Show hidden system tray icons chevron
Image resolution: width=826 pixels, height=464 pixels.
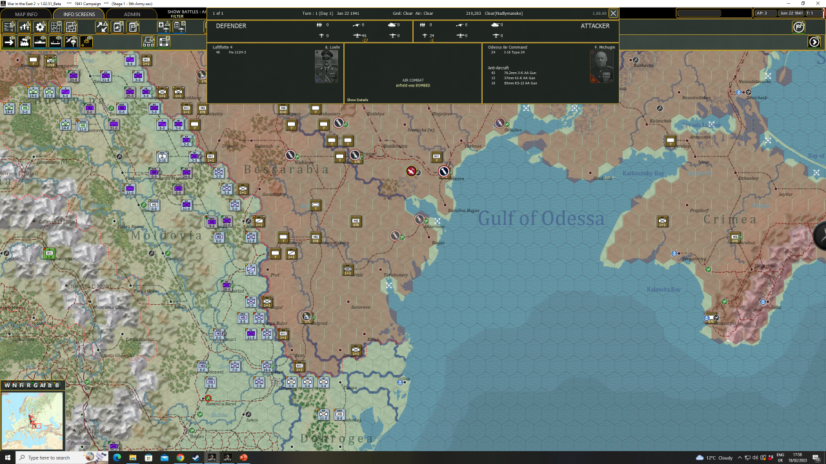click(740, 458)
